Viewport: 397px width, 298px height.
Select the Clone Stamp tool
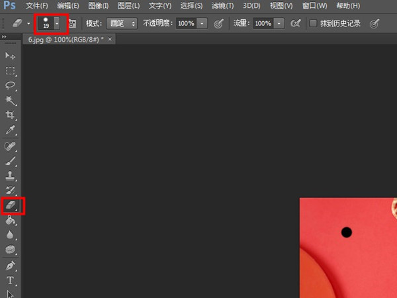point(10,175)
